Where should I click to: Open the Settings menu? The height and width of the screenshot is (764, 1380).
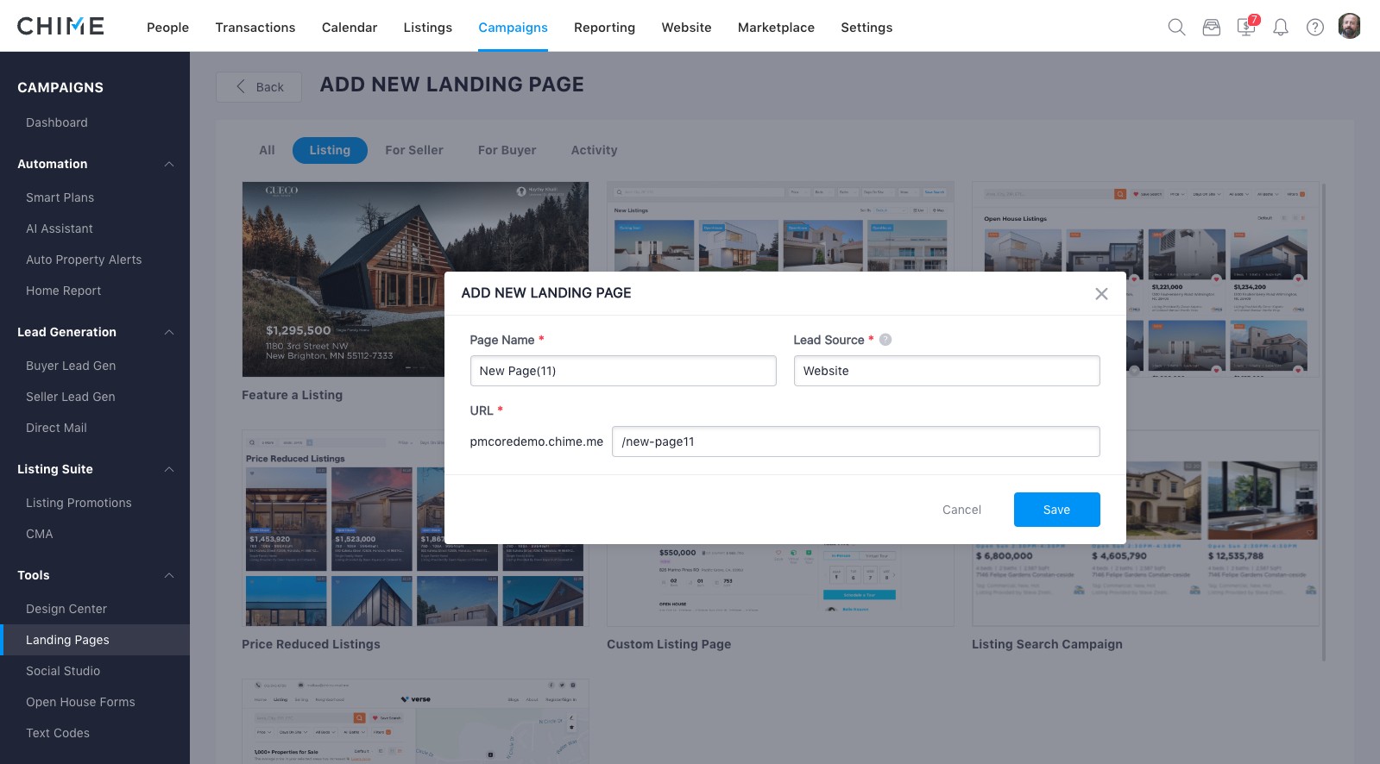tap(866, 28)
